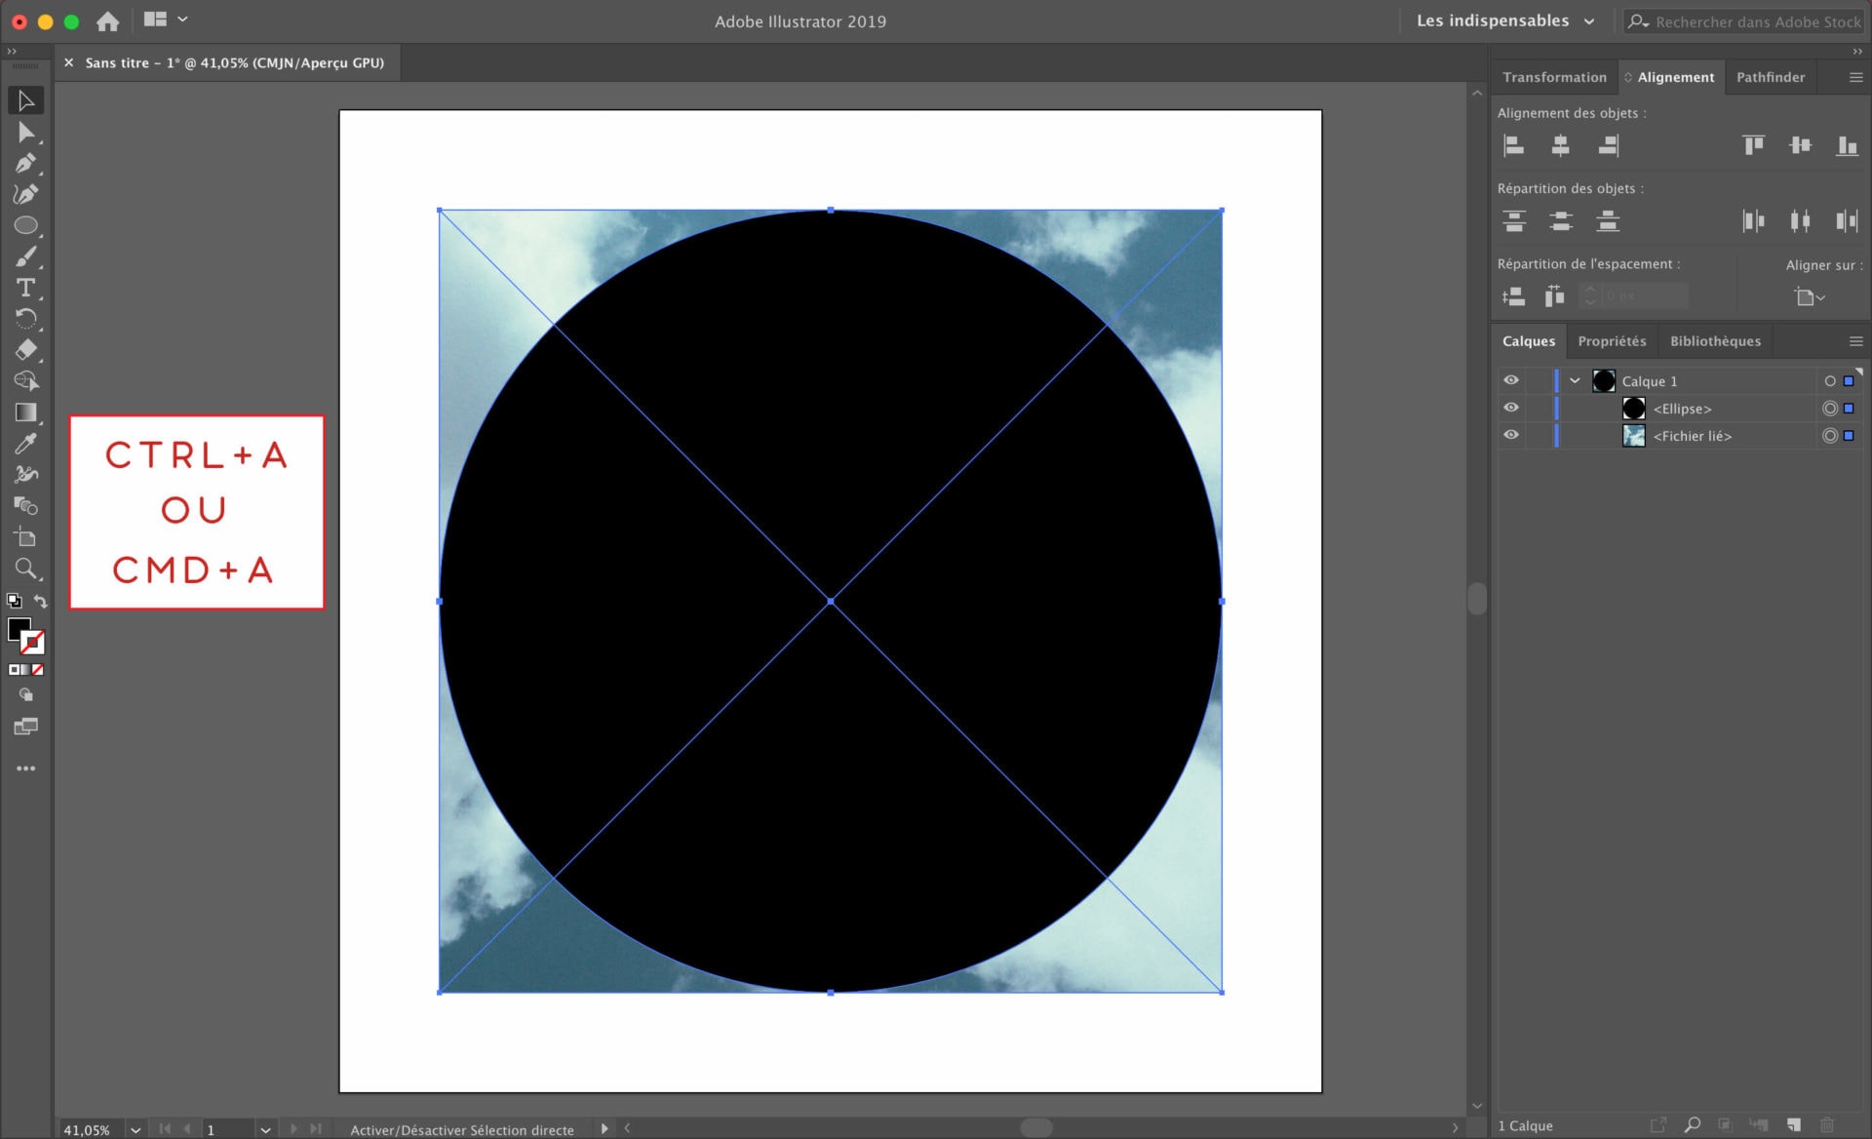Screen dimensions: 1872x1139
Task: Select the Curvature tool
Action: pos(25,194)
